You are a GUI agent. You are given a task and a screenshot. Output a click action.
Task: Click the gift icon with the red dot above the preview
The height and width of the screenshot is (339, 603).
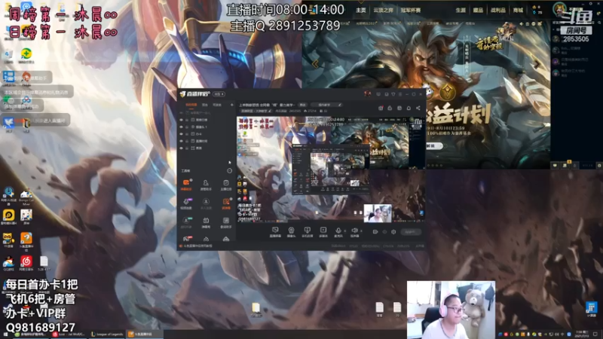[x=381, y=108]
